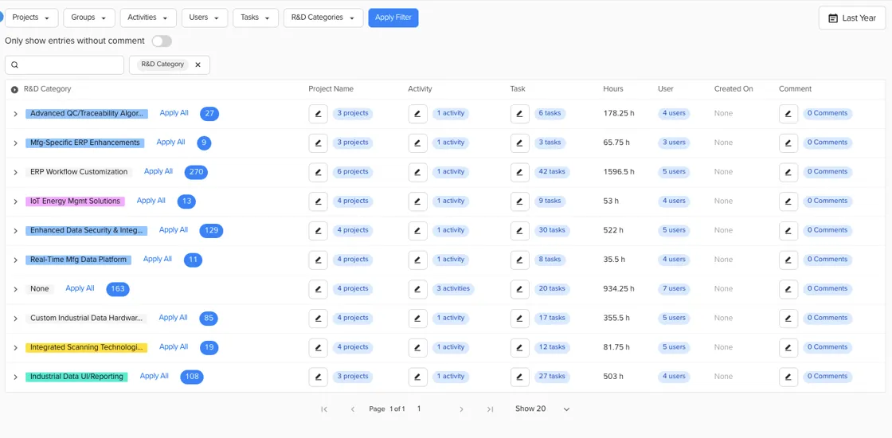This screenshot has width=892, height=438.
Task: Expand the ERP Workflow Customization row
Action: (x=15, y=172)
